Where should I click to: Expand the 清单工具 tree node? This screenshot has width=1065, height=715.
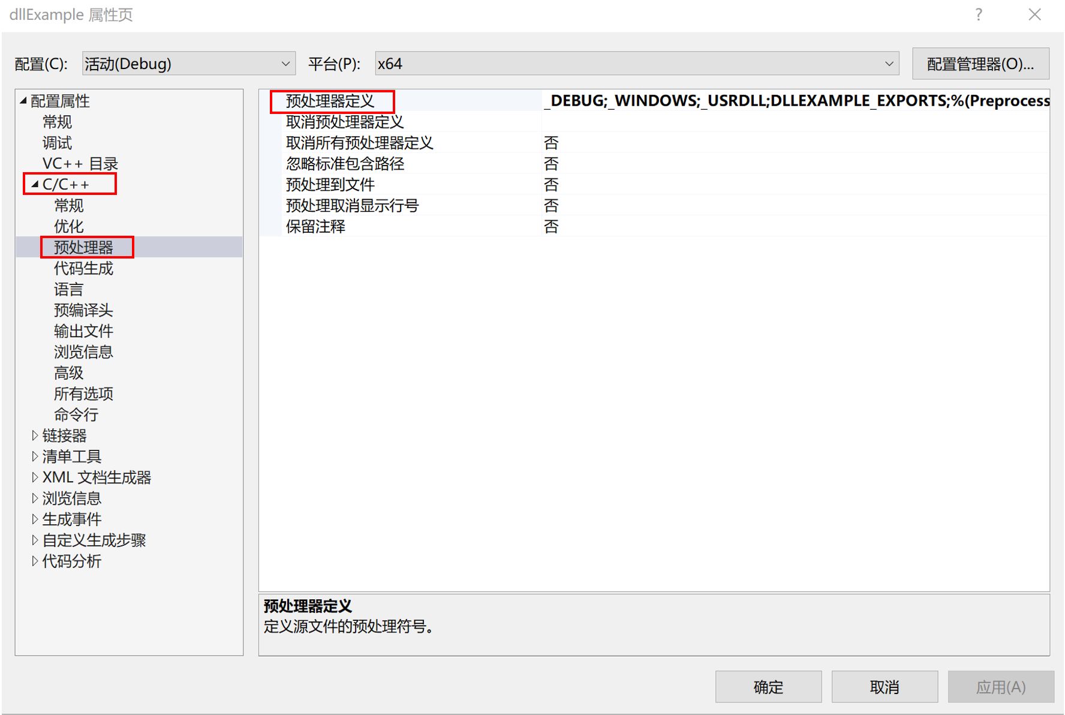(x=35, y=456)
